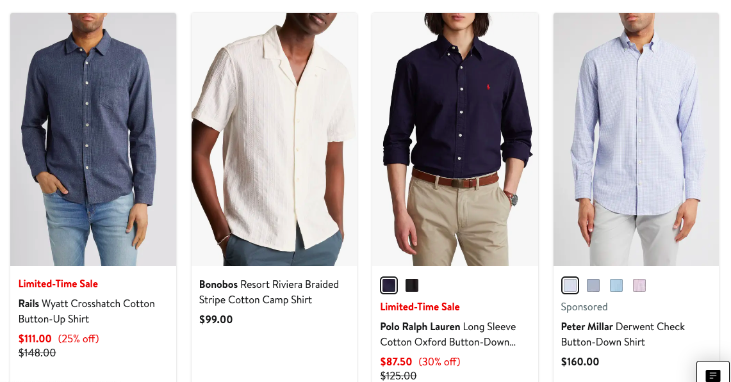
Task: Select the navy color swatch for Polo shirt
Action: [389, 285]
